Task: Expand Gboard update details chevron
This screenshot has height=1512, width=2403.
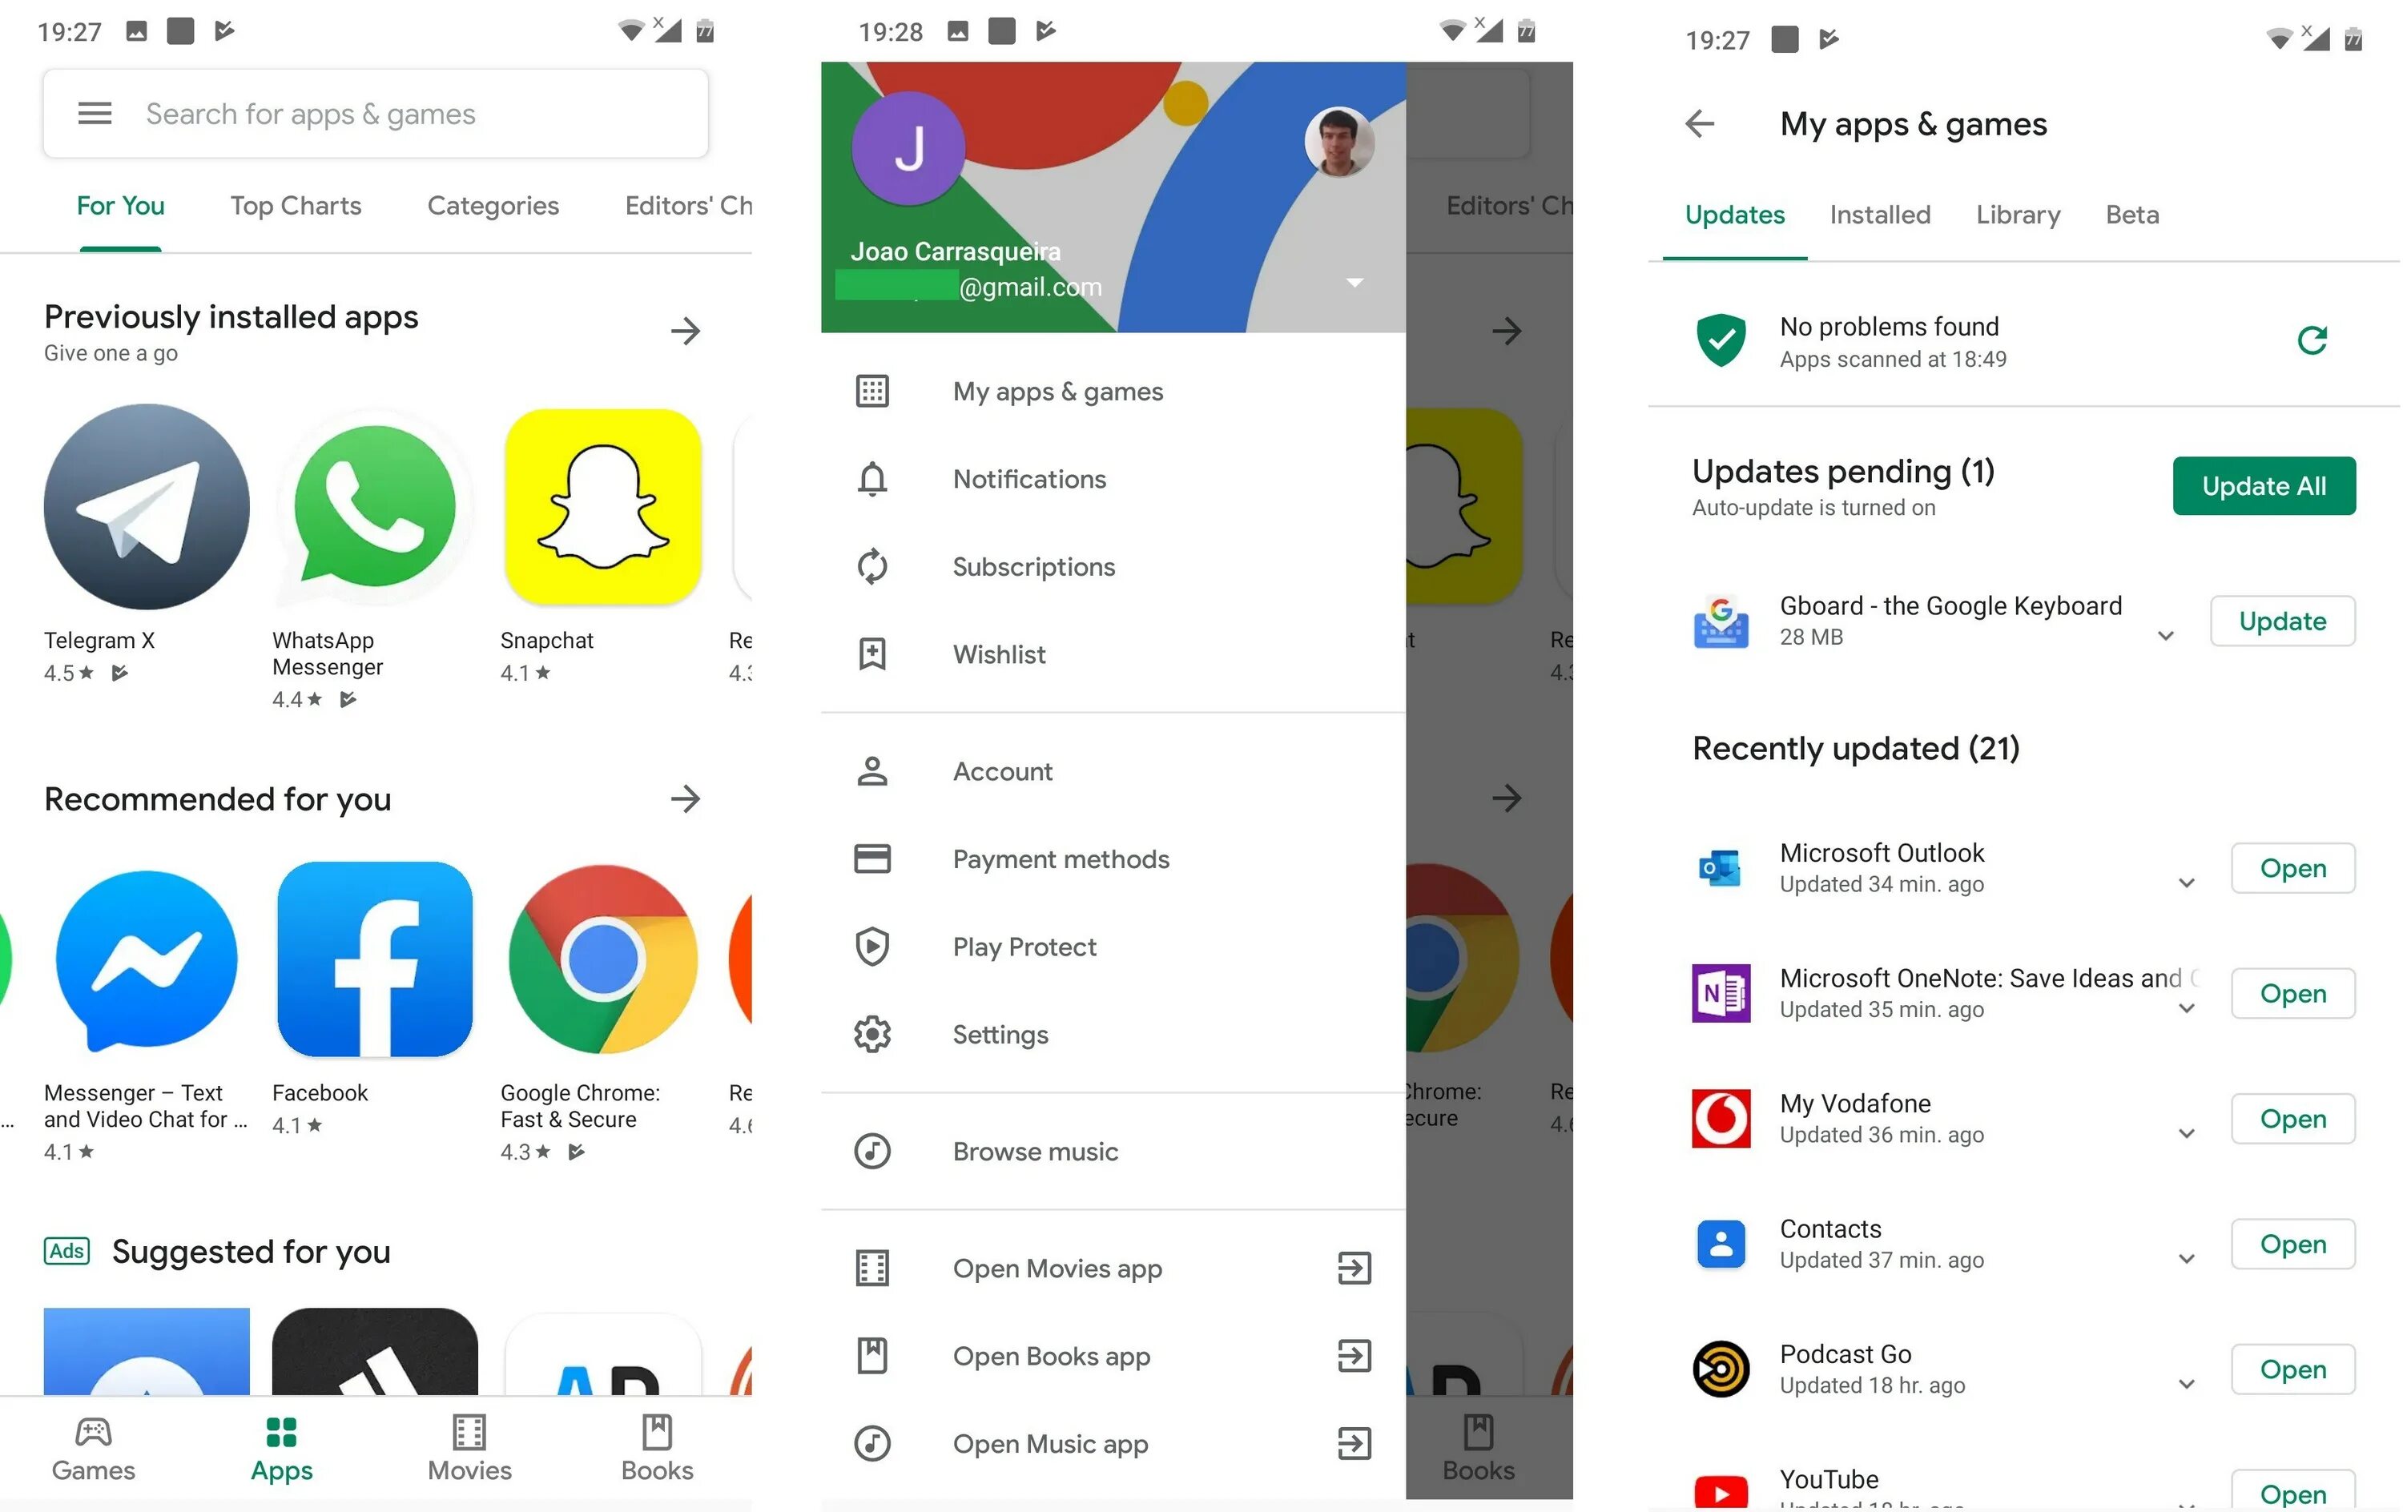Action: click(2168, 636)
